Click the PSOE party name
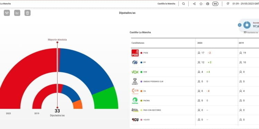This screenshot has width=259, height=129. click(x=146, y=53)
